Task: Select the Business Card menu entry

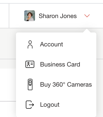Action: click(x=56, y=64)
